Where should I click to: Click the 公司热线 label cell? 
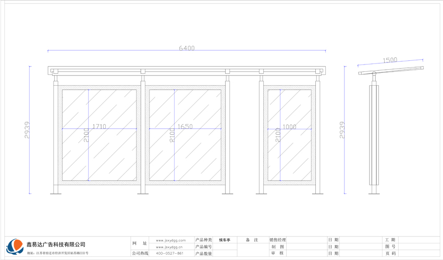tap(140, 253)
